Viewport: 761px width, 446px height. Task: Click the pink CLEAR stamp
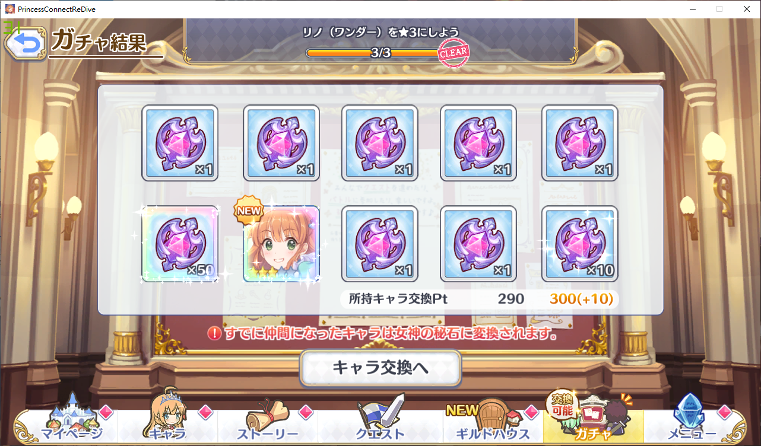pos(454,54)
